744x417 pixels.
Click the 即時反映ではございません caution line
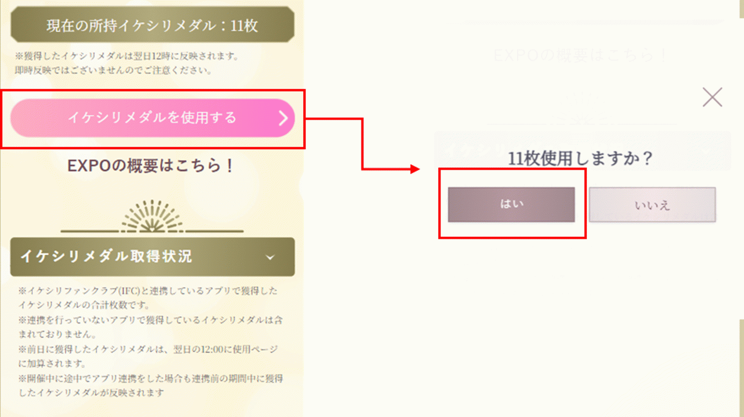(113, 70)
